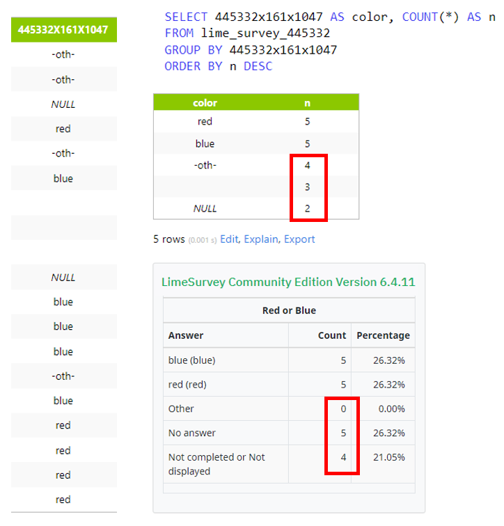504x526 pixels.
Task: Select the 'blue (blue)' answer row
Action: [x=191, y=360]
